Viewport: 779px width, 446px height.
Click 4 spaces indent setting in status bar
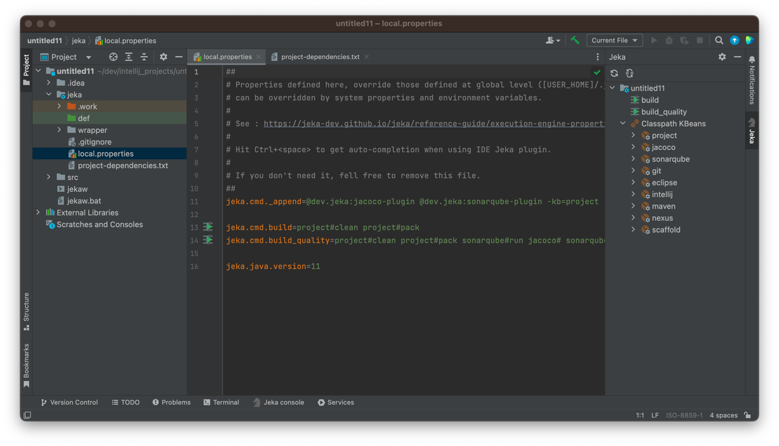724,415
